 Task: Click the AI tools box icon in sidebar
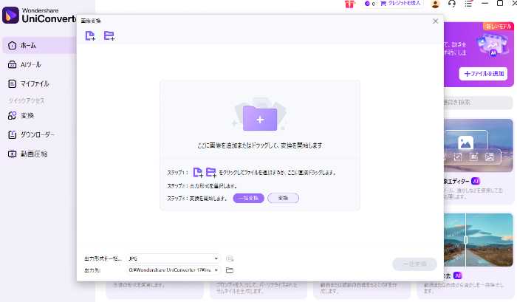point(13,65)
